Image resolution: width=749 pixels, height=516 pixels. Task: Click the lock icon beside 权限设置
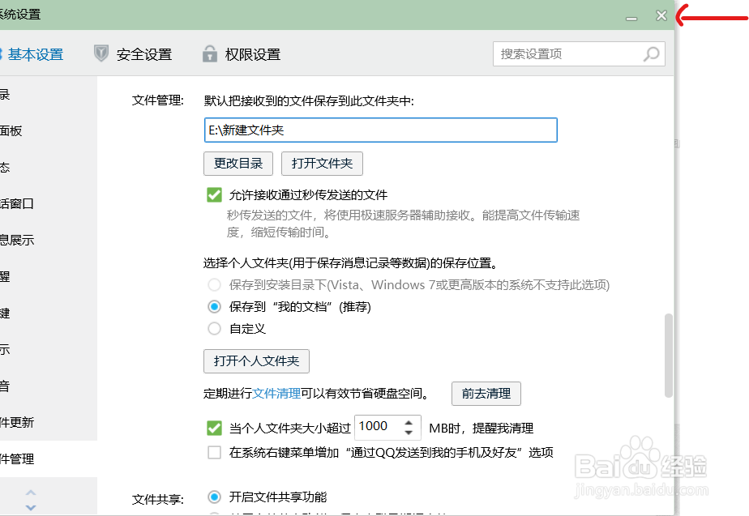tap(208, 53)
